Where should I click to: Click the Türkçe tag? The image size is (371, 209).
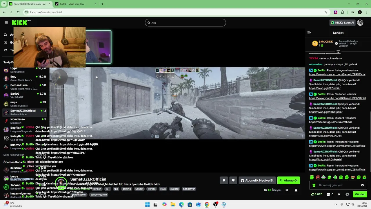[152, 189]
